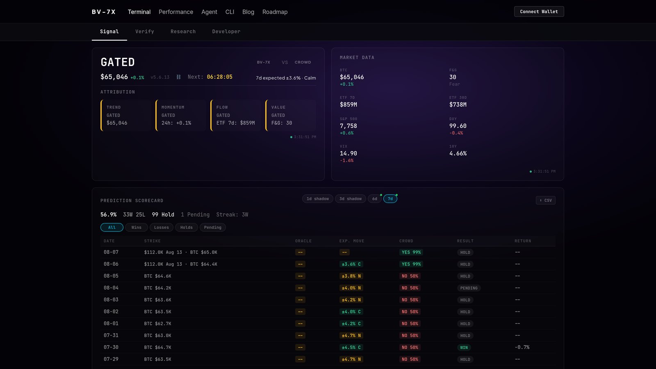Click the RETURN column header
This screenshot has width=656, height=369.
coord(523,241)
